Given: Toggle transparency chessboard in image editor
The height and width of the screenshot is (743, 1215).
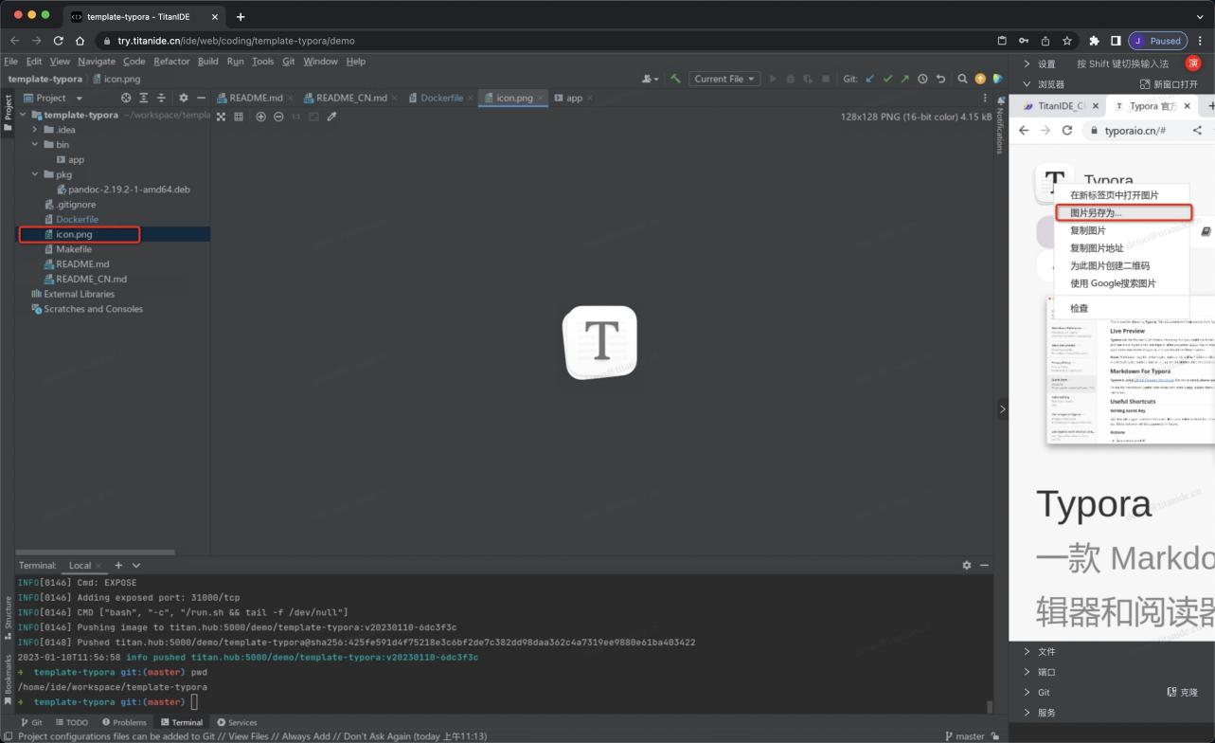Looking at the screenshot, I should click(x=221, y=117).
